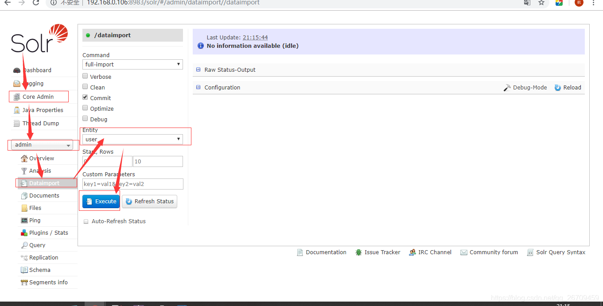Click the Plugins / Stats icon
Image resolution: width=603 pixels, height=306 pixels.
click(x=24, y=233)
